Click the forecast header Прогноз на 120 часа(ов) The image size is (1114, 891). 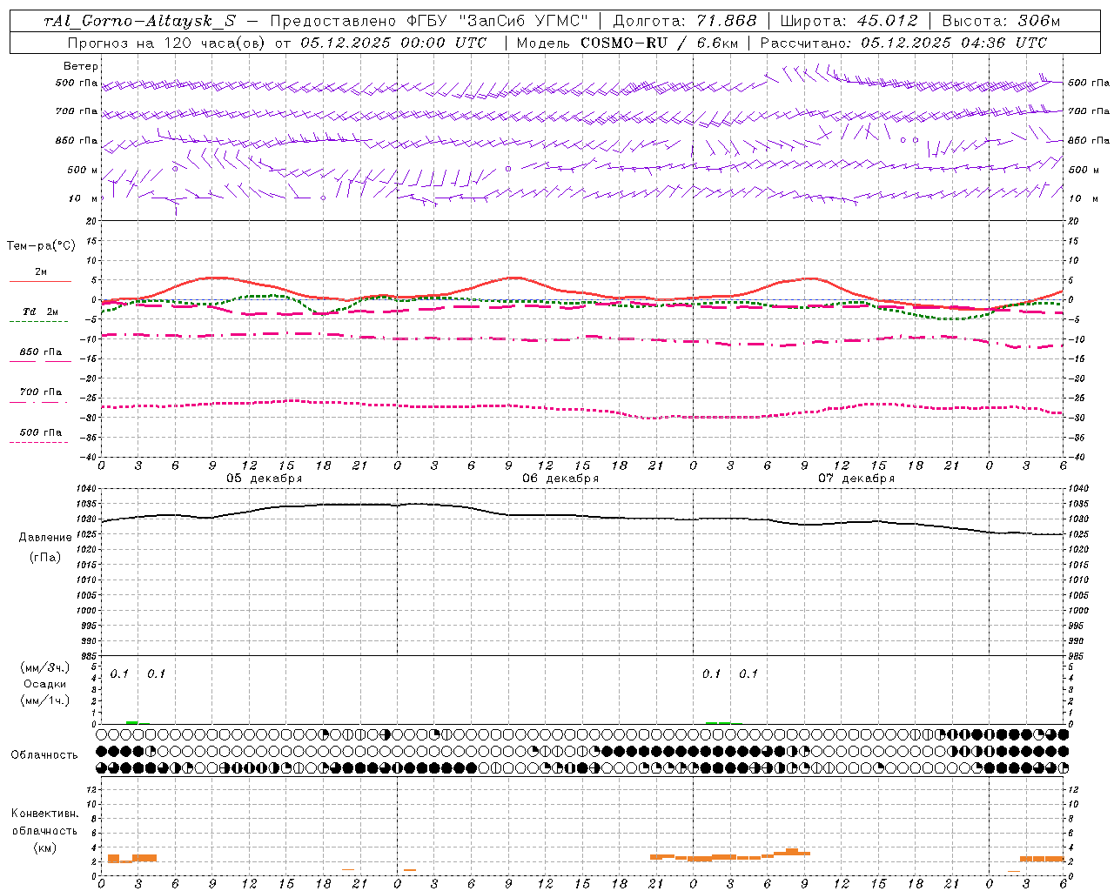[x=166, y=43]
